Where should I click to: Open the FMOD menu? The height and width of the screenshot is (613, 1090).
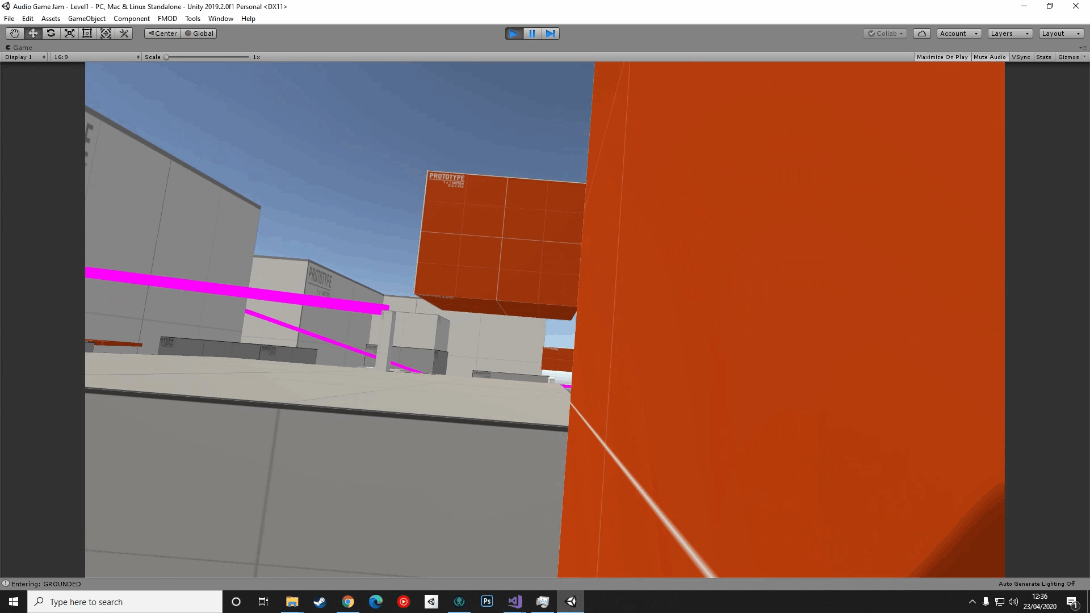167,19
